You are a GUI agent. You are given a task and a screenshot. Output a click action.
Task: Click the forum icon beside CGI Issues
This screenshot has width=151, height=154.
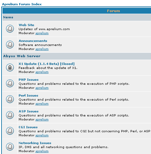(10, 131)
